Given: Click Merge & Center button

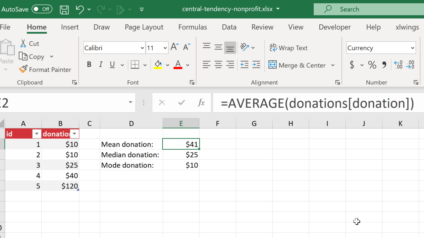Looking at the screenshot, I should click(297, 65).
